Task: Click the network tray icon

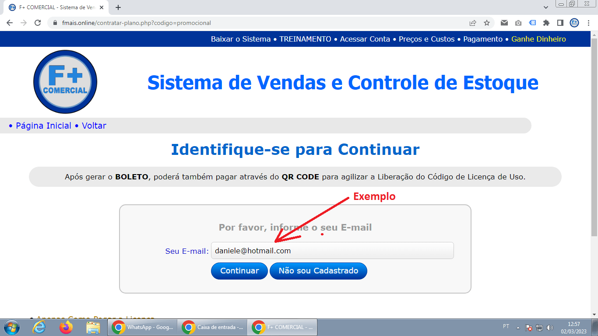Action: (x=539, y=327)
